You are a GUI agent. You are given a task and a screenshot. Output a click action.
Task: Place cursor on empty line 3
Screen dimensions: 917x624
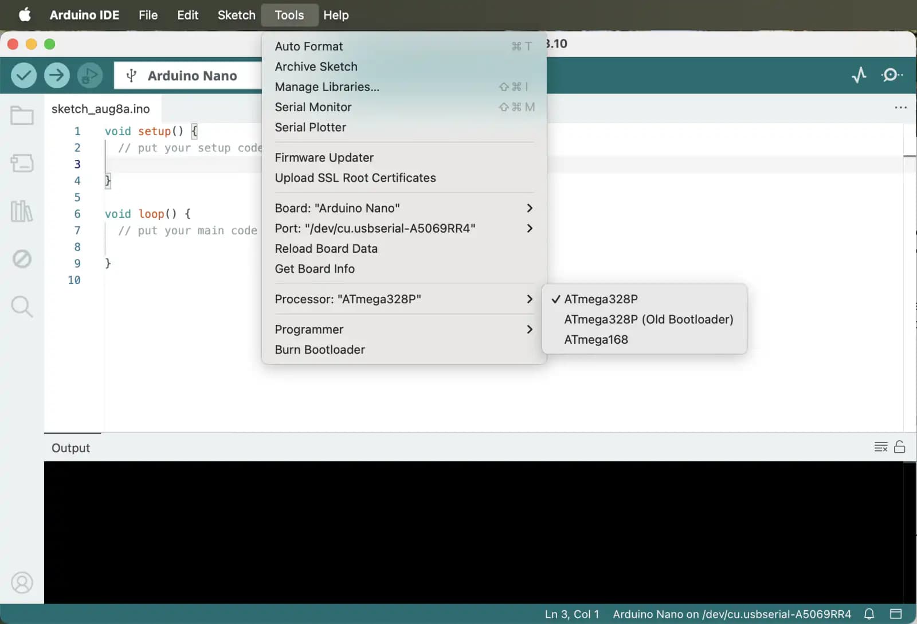183,164
